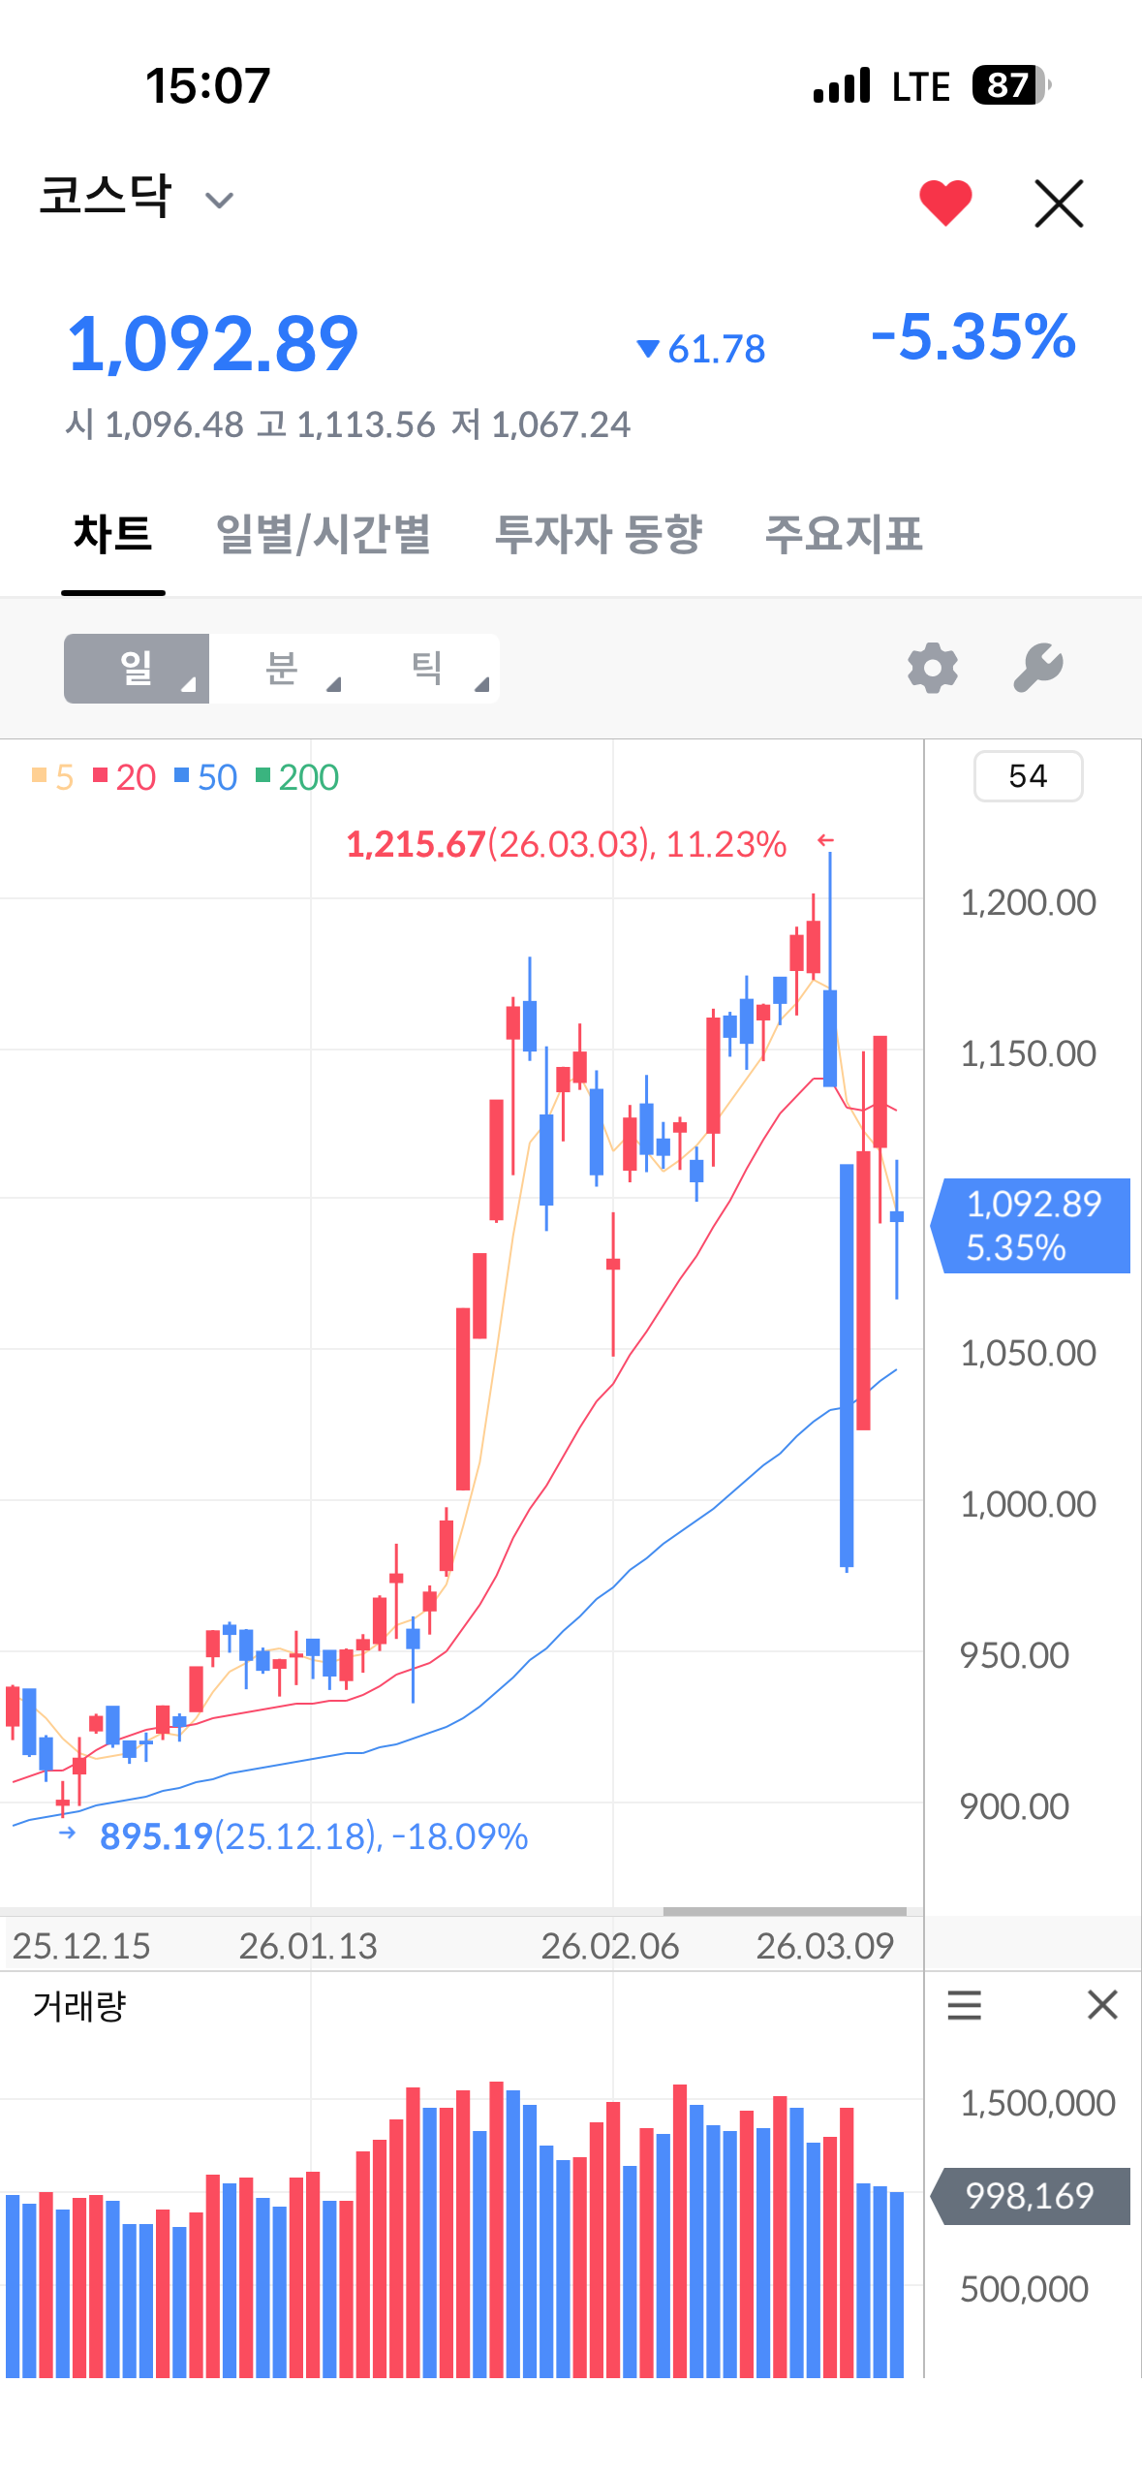Expand the 코스닥 index dropdown chevron
This screenshot has height=2477, width=1142.
point(220,201)
